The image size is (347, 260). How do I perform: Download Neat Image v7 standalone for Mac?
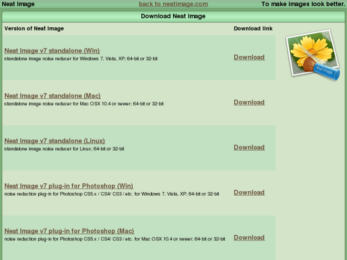249,103
